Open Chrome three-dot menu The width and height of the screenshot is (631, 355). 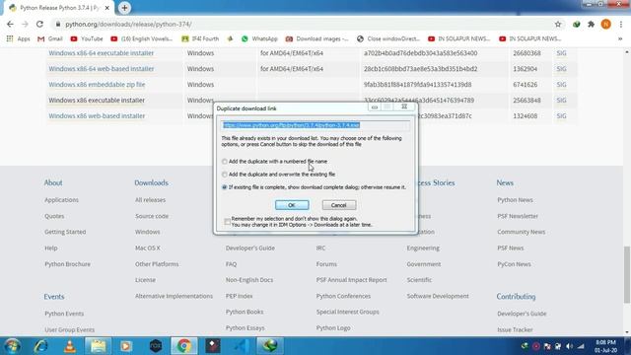621,24
